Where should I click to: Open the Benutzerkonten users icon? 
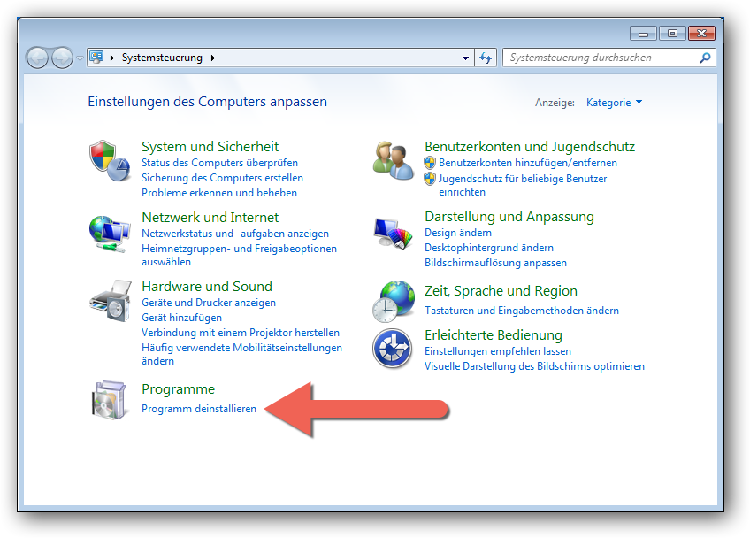click(394, 160)
